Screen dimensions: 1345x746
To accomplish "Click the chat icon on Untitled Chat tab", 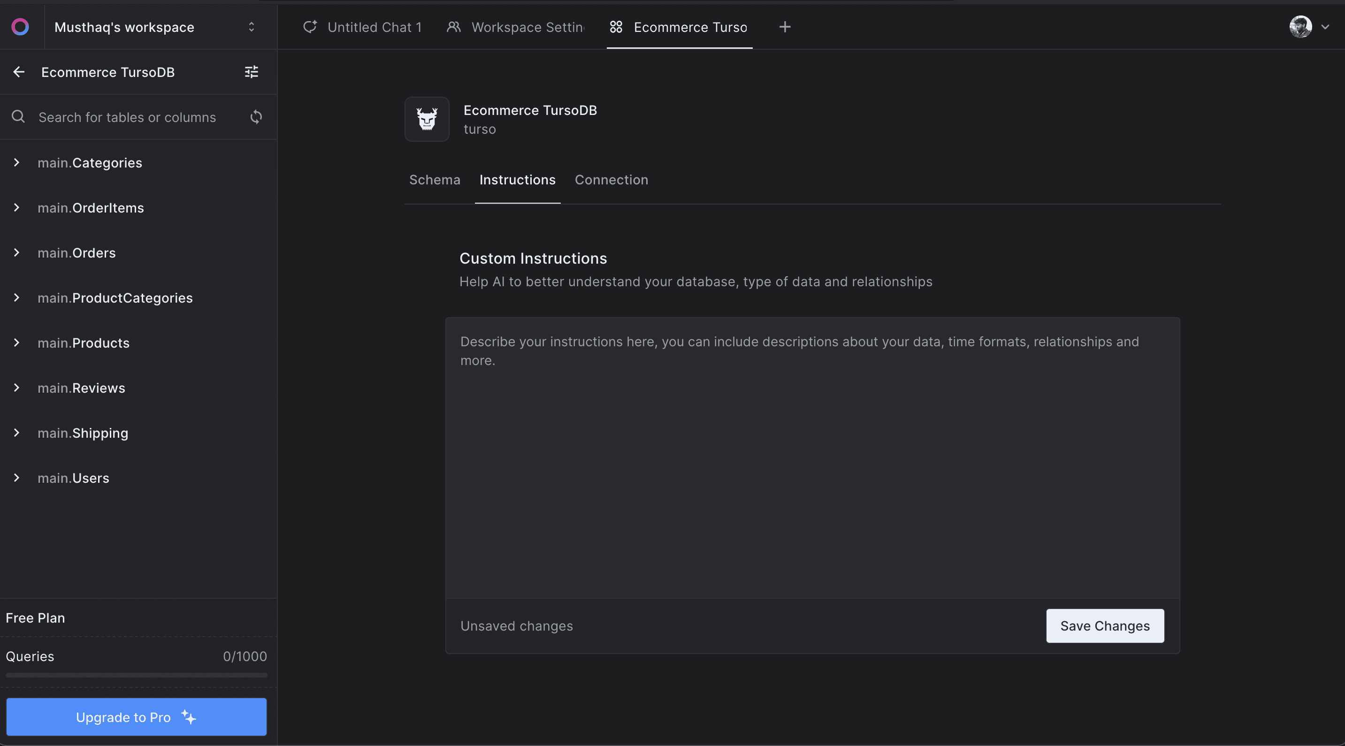I will tap(310, 27).
